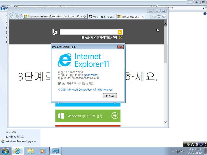Open the KB3078071 update link
This screenshot has width=207, height=155.
(91, 75)
